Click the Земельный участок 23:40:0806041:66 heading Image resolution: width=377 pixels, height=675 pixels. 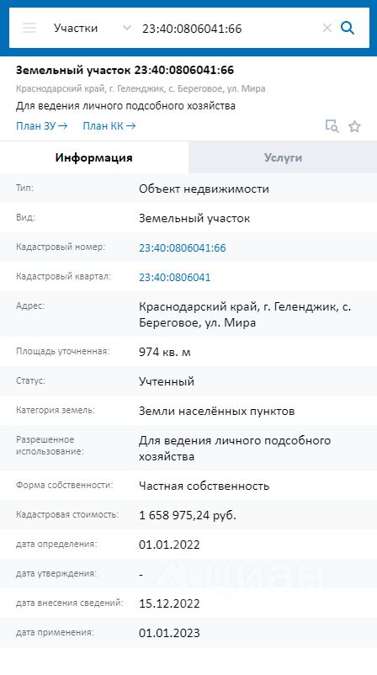click(x=125, y=70)
